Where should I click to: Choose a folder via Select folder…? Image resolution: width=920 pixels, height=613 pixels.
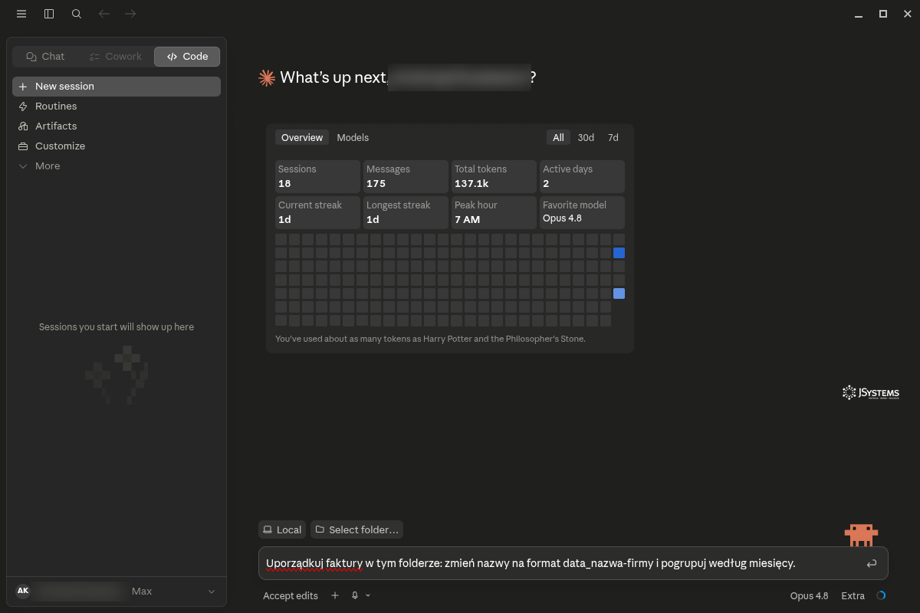(357, 529)
